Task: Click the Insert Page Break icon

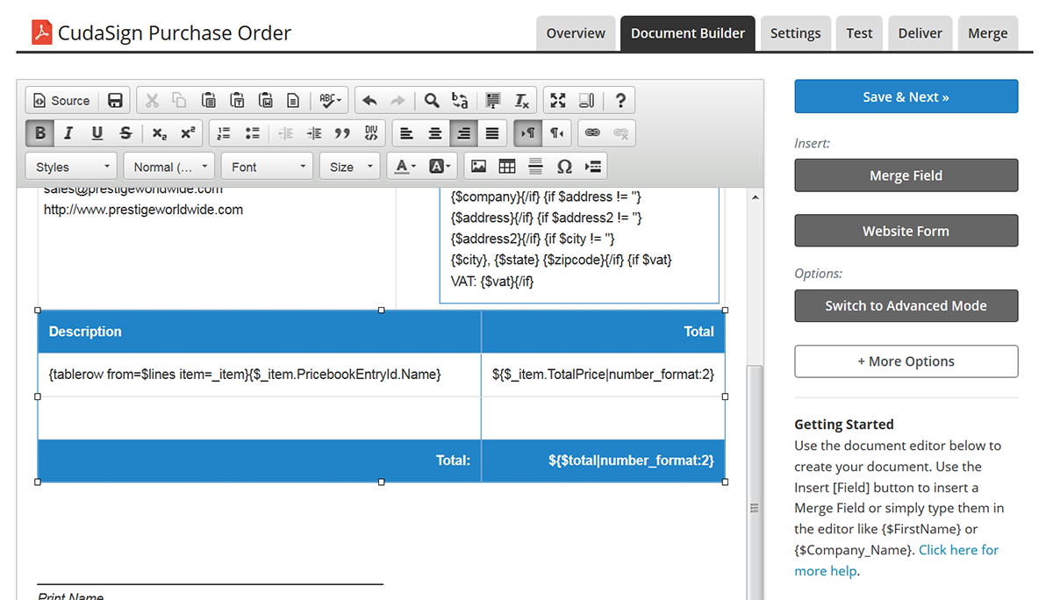Action: [x=593, y=167]
